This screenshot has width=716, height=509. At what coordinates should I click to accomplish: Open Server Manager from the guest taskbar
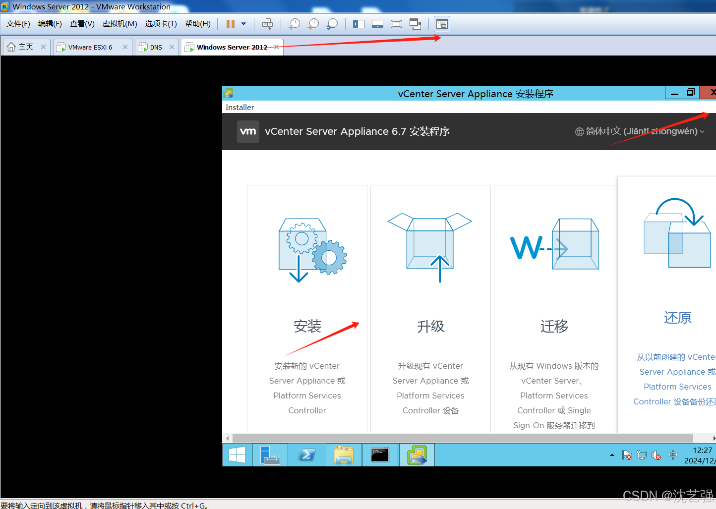[x=270, y=455]
